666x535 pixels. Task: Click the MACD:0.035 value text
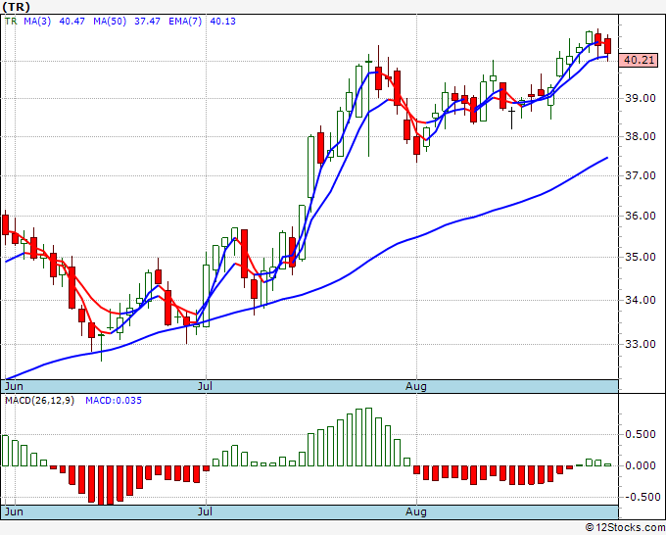point(114,401)
